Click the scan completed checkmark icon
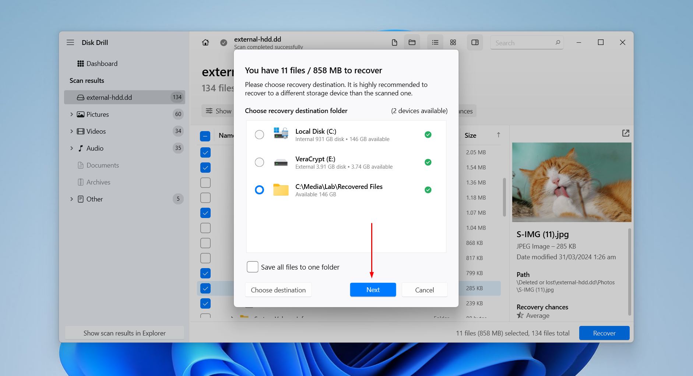This screenshot has width=693, height=376. click(224, 43)
